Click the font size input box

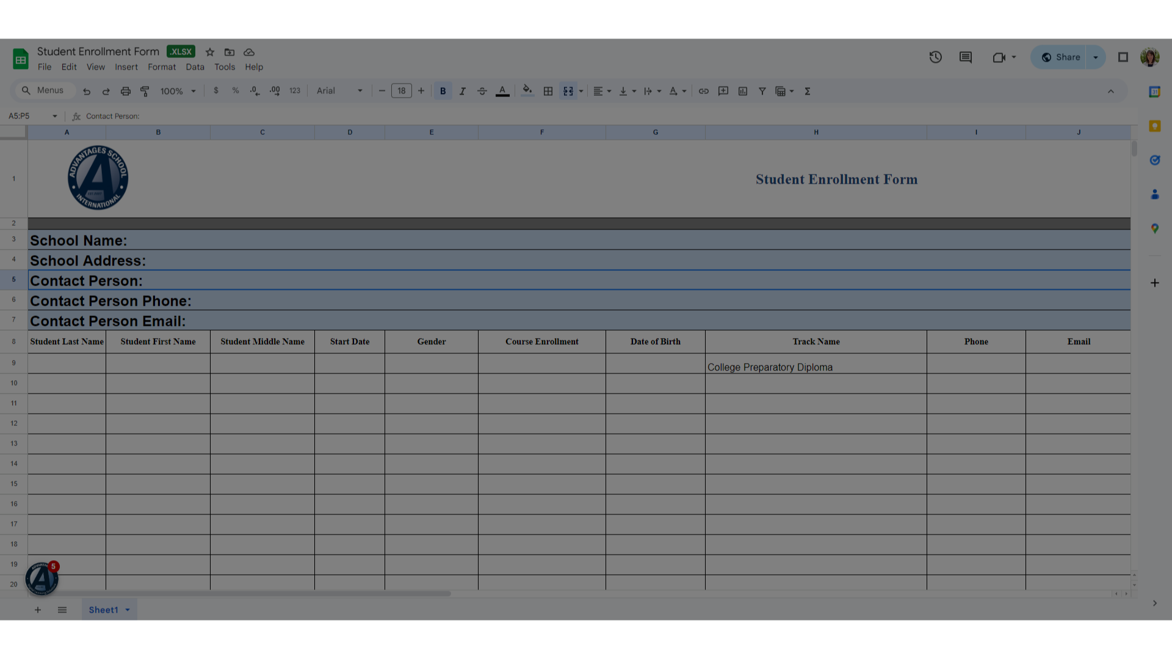coord(401,91)
